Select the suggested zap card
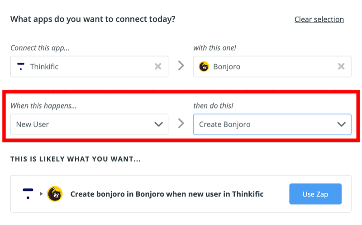This screenshot has height=225, width=362. (x=181, y=194)
